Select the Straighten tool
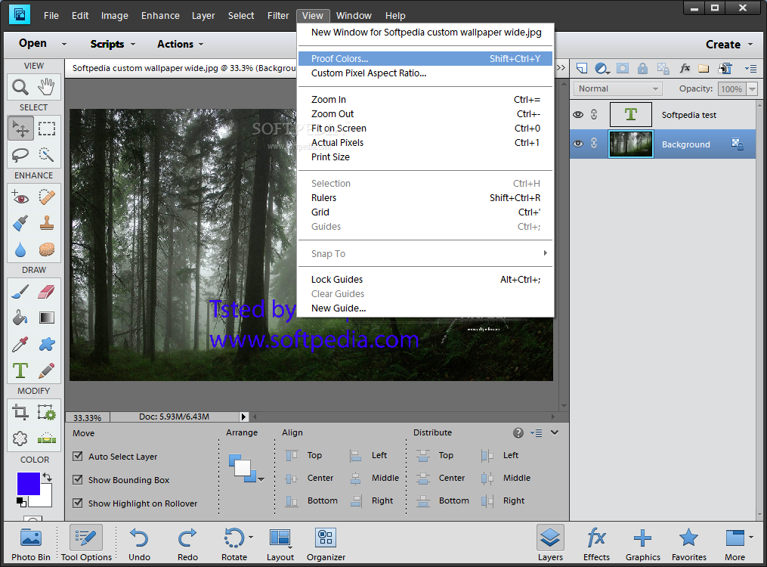This screenshot has width=767, height=567. point(46,438)
